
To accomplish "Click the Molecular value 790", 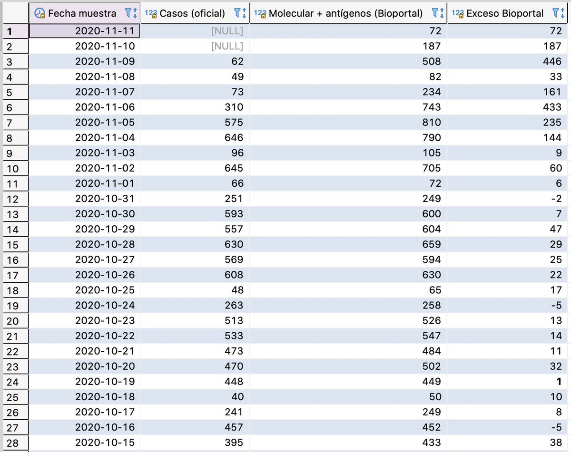I will [348, 138].
